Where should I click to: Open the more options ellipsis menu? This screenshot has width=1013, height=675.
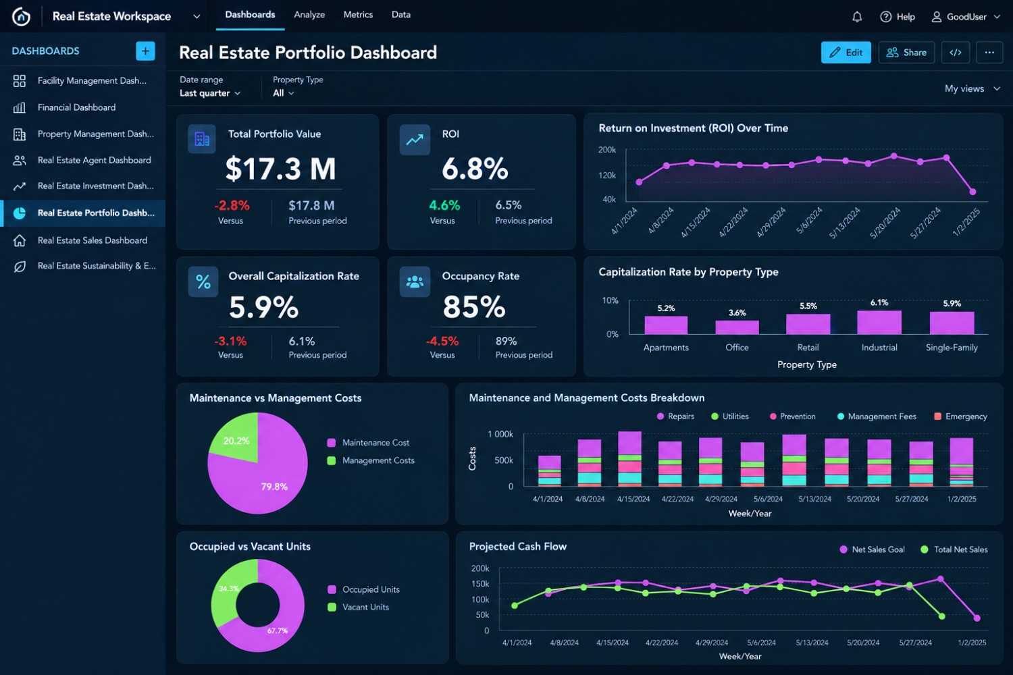coord(989,53)
